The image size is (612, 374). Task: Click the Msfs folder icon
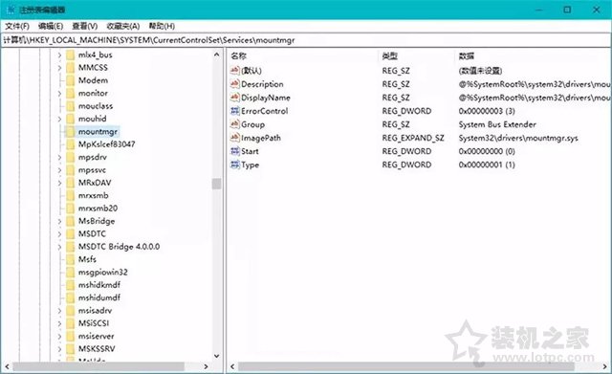[70, 259]
